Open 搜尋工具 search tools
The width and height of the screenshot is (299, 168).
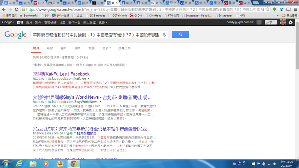[124, 48]
